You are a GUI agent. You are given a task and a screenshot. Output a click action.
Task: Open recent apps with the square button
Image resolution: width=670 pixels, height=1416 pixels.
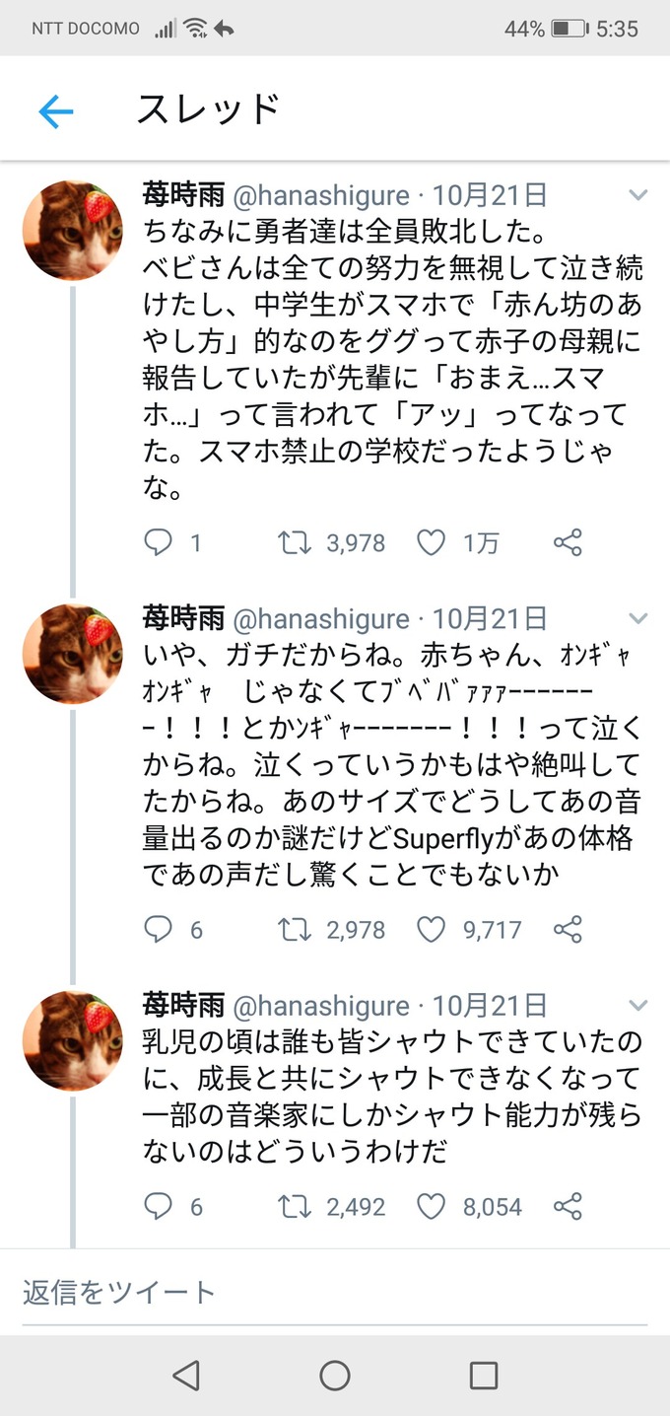pos(483,1376)
